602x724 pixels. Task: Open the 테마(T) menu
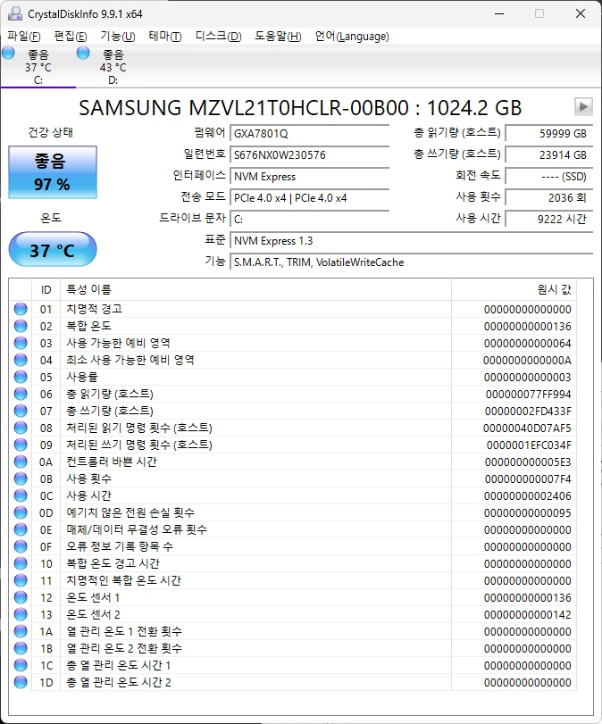coord(165,36)
